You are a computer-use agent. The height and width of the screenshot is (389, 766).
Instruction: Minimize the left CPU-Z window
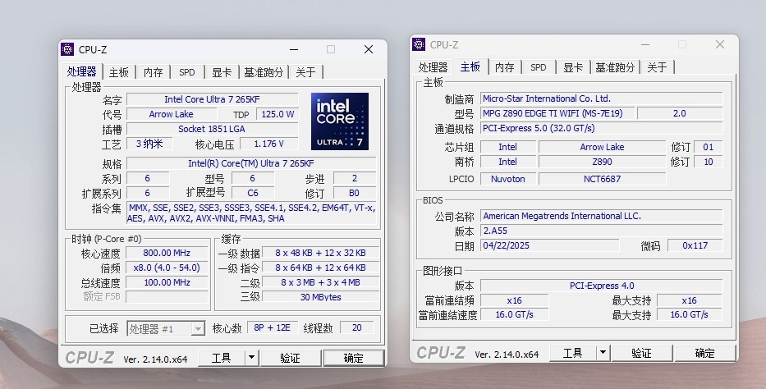(294, 49)
